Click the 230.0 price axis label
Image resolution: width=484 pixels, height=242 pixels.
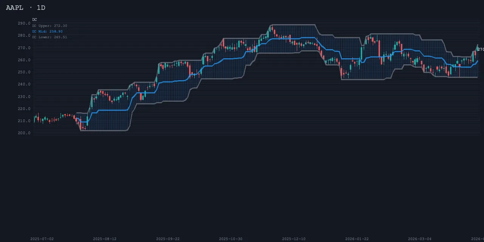(x=24, y=97)
